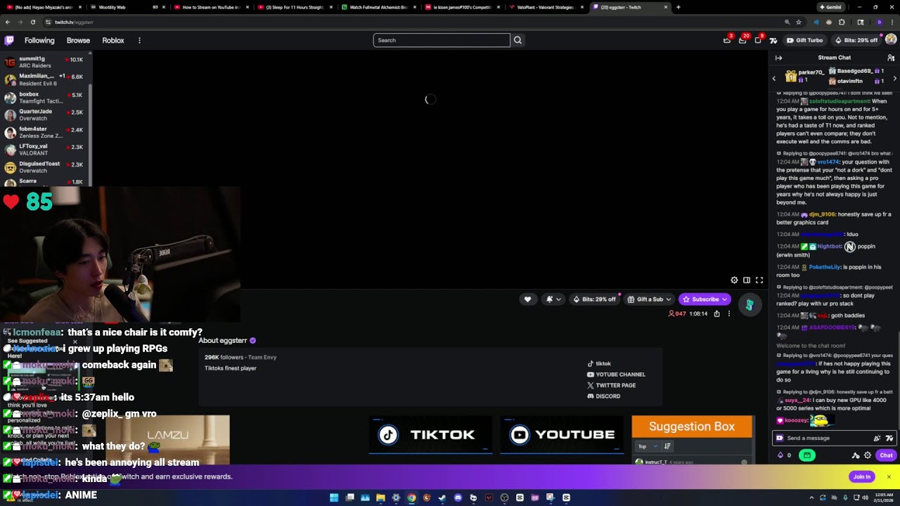The image size is (900, 506).
Task: Enter fullscreen on the video player
Action: 759,280
